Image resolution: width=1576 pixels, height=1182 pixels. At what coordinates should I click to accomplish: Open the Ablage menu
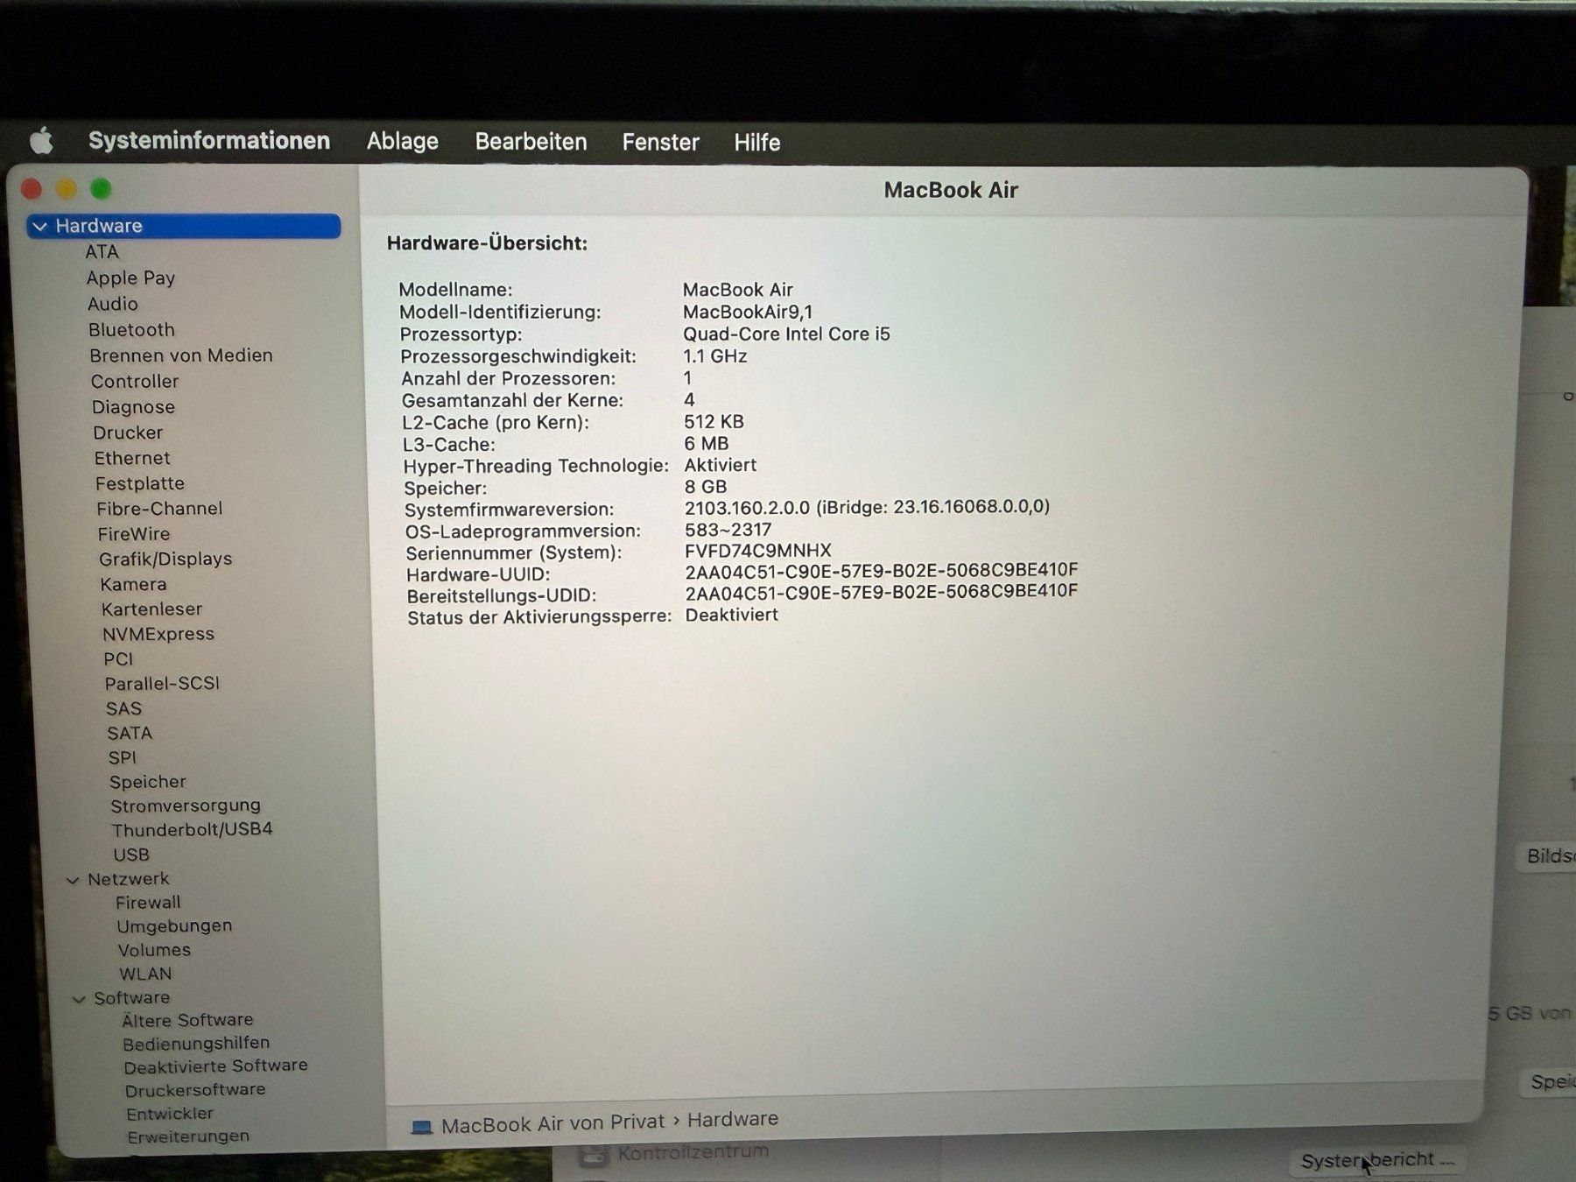pyautogui.click(x=403, y=141)
